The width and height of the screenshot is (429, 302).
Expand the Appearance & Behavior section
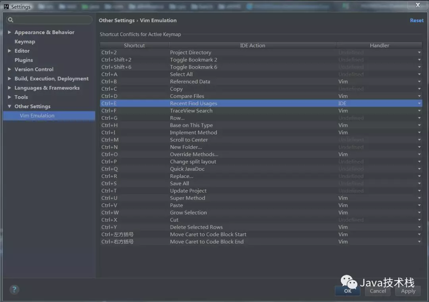10,32
